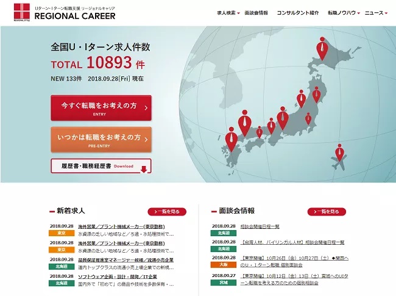Expand the 転職ノウハウ dropdown menu
Screen dimensions: 396x296
[344, 13]
